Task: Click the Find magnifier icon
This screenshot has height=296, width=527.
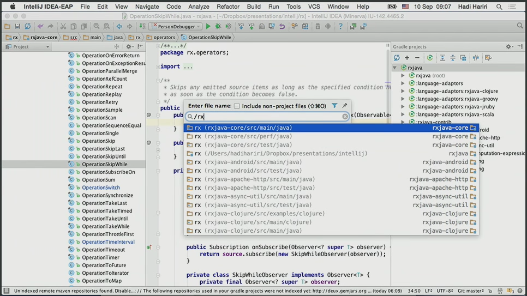Action: click(x=97, y=26)
